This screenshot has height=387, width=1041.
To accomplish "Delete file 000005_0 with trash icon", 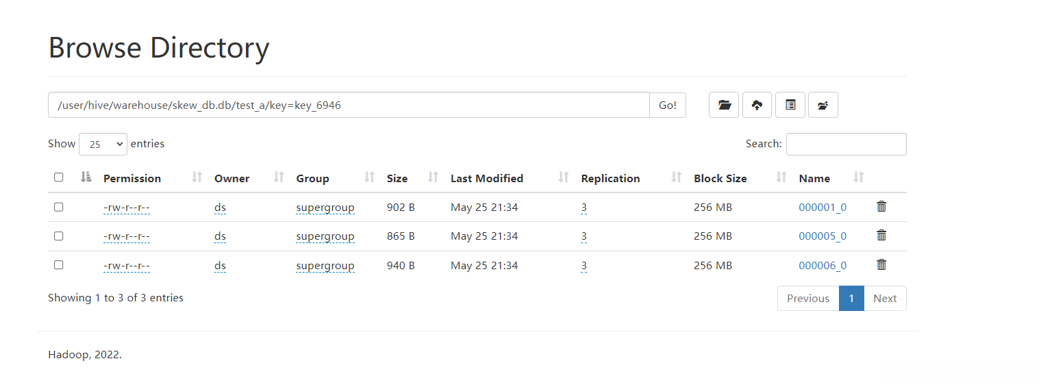I will click(881, 236).
